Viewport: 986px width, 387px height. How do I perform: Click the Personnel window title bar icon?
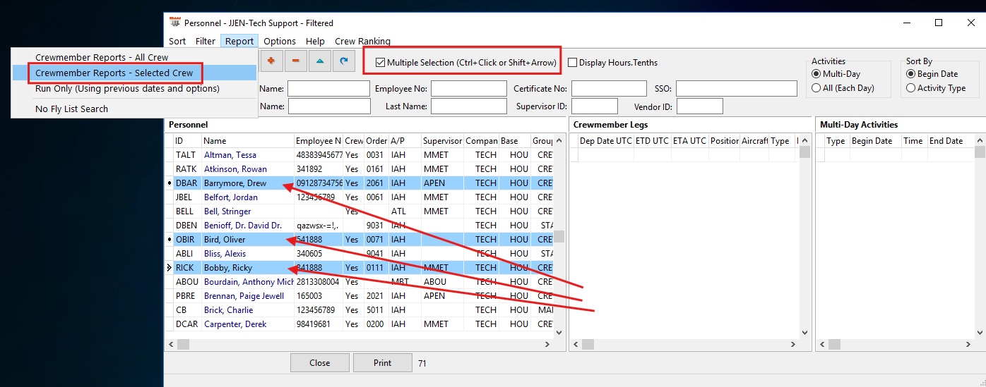(175, 23)
